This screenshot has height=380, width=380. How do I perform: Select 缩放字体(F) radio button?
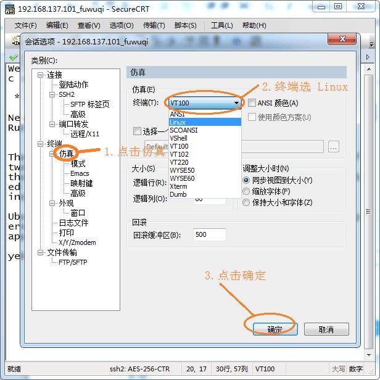[x=246, y=191]
